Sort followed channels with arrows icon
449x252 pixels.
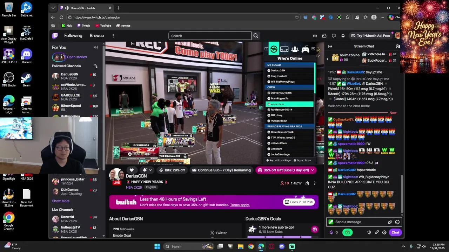[x=96, y=66]
